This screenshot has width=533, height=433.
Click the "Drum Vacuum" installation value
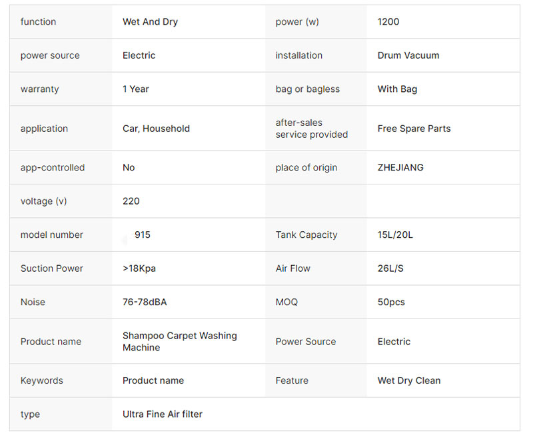click(408, 55)
